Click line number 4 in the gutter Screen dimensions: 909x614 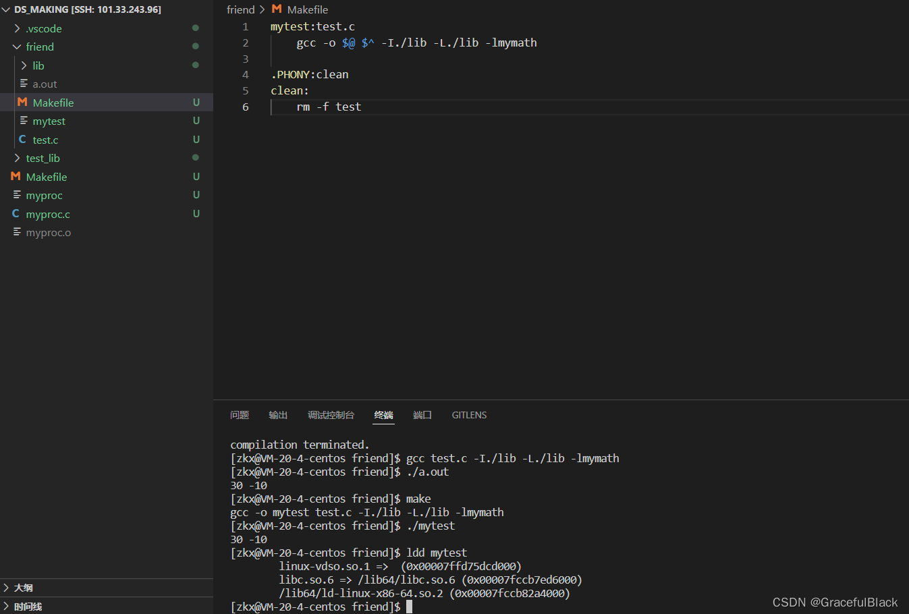coord(245,74)
